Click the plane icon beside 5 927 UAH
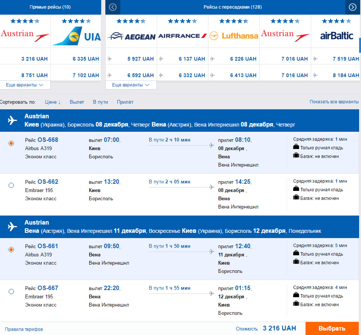 click(110, 59)
